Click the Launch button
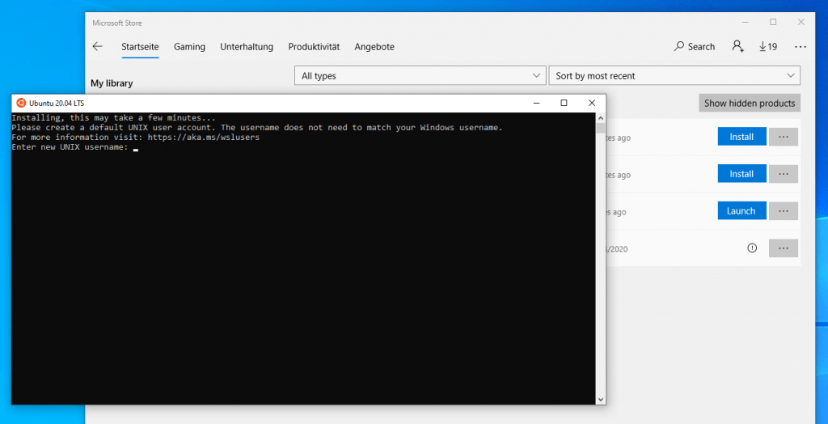Image resolution: width=828 pixels, height=424 pixels. pyautogui.click(x=741, y=211)
